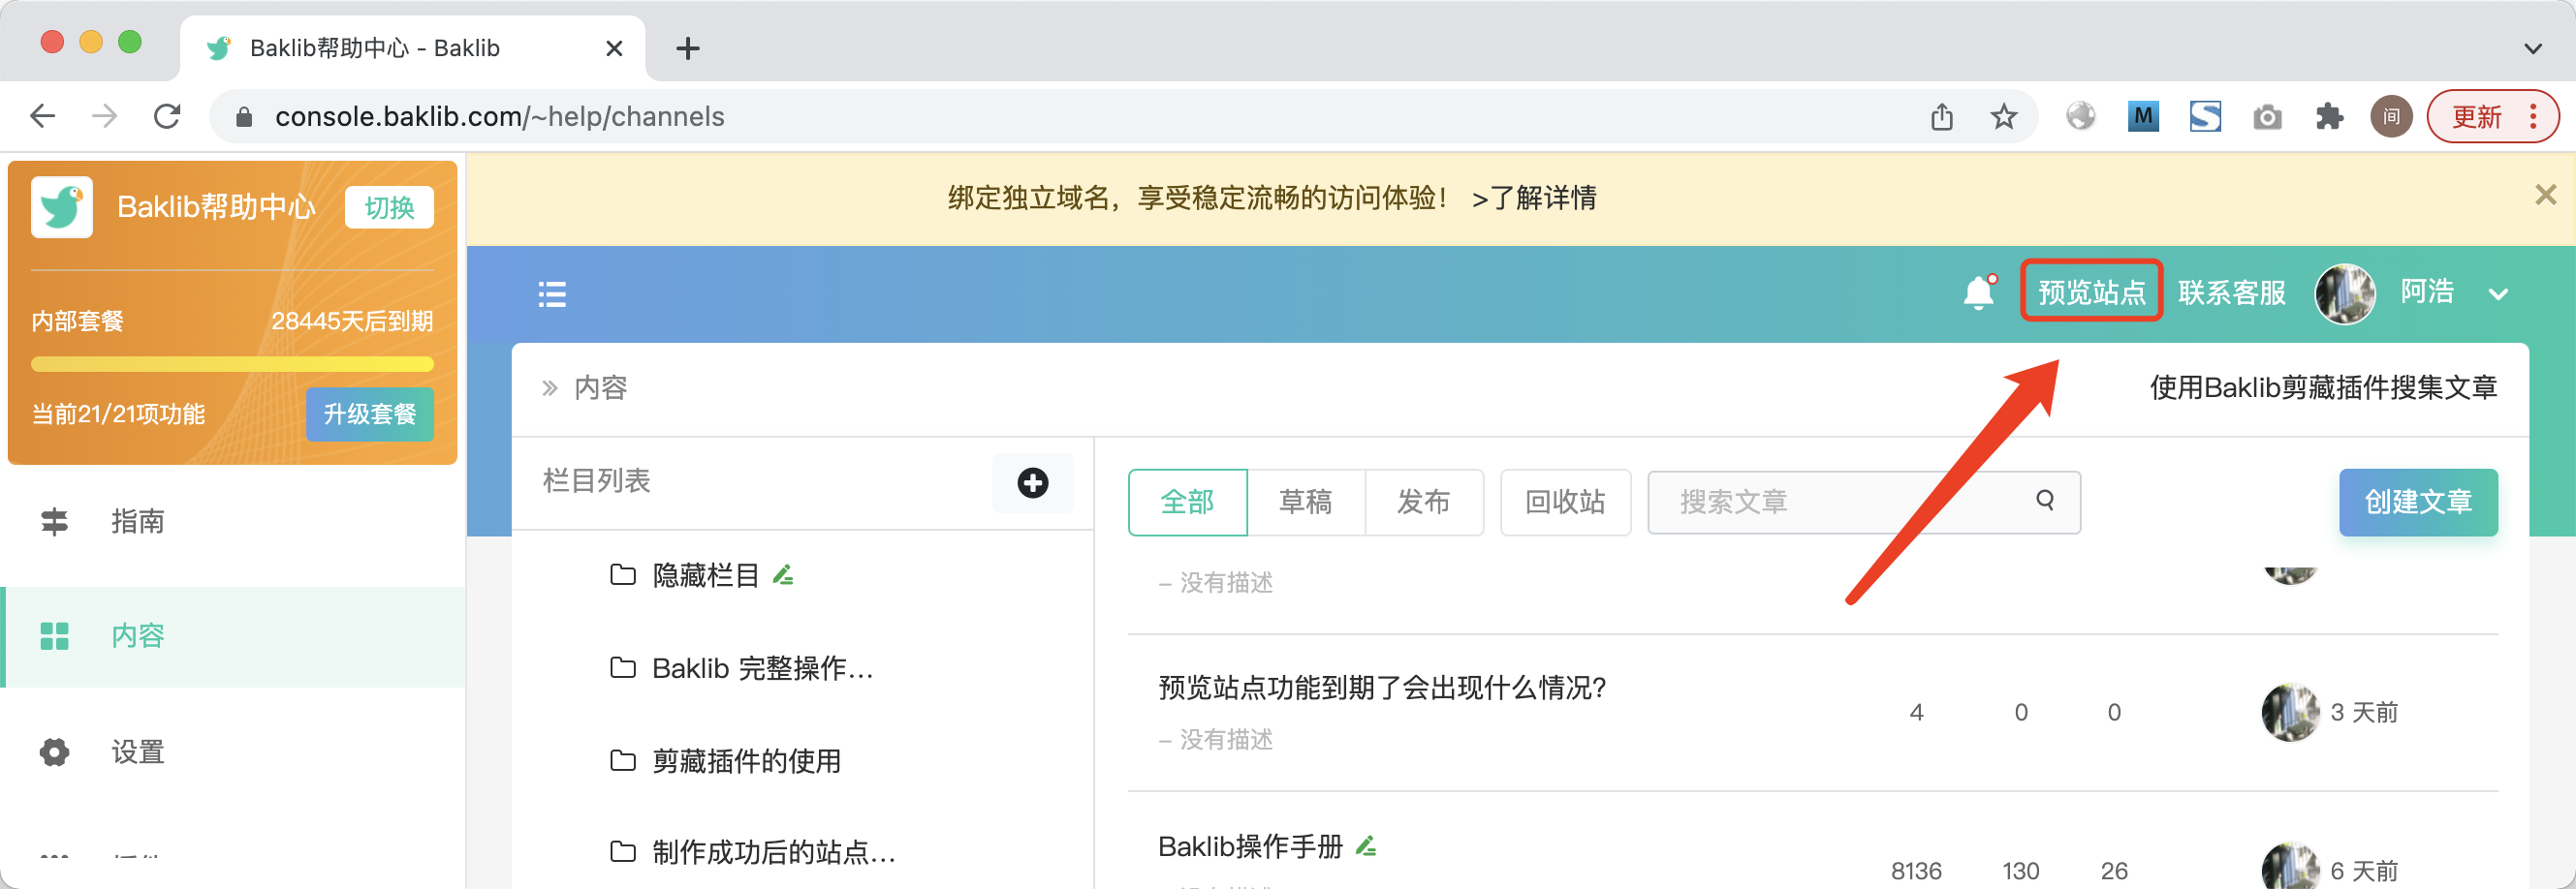Click the 切换 site switch button
2576x889 pixels.
pyautogui.click(x=389, y=207)
